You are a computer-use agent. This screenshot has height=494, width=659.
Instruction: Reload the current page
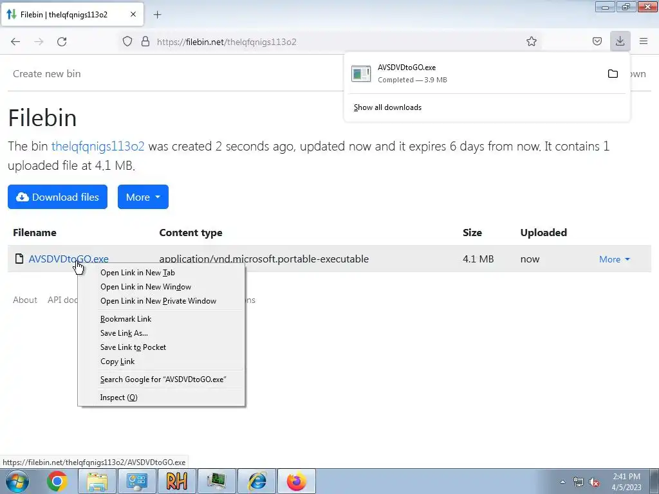point(62,42)
